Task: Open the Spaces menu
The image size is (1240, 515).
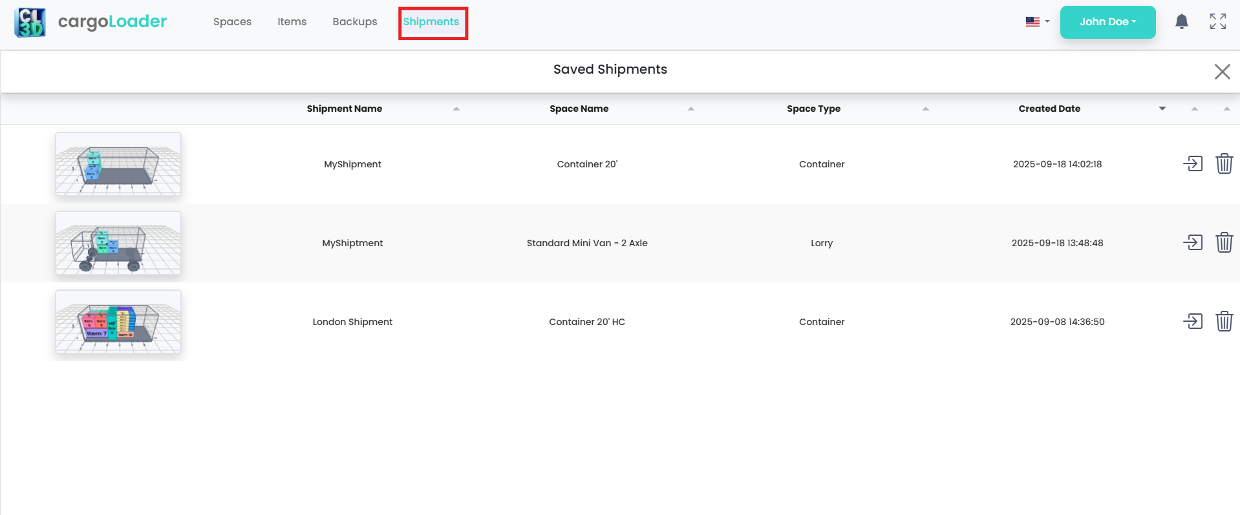Action: point(232,21)
